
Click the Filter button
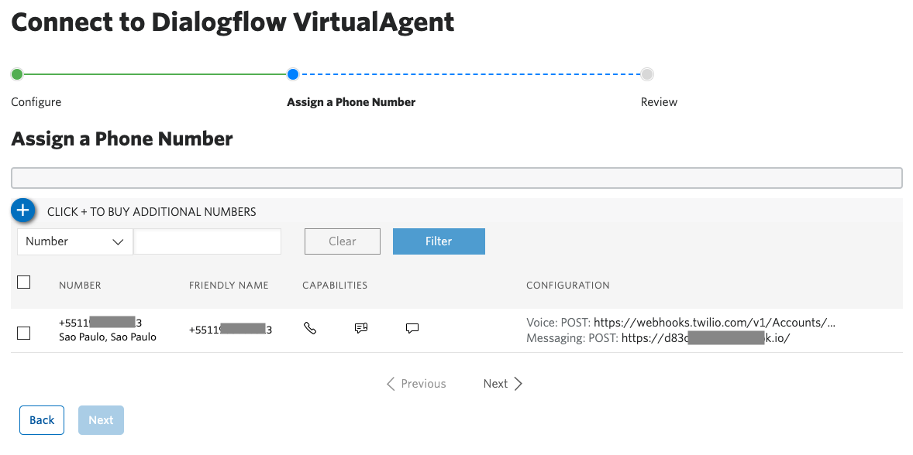(439, 241)
